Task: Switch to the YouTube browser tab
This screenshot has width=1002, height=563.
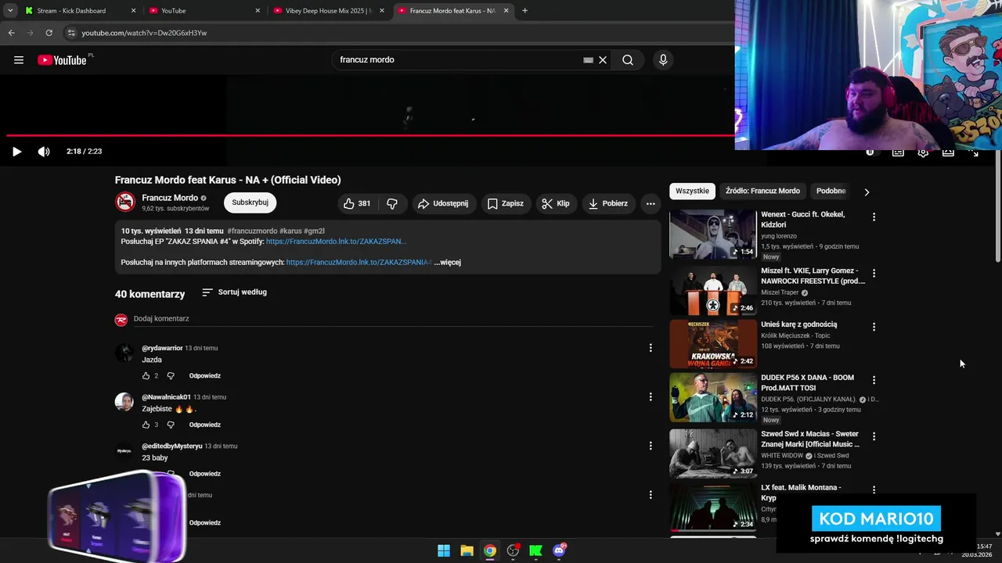Action: pyautogui.click(x=204, y=11)
